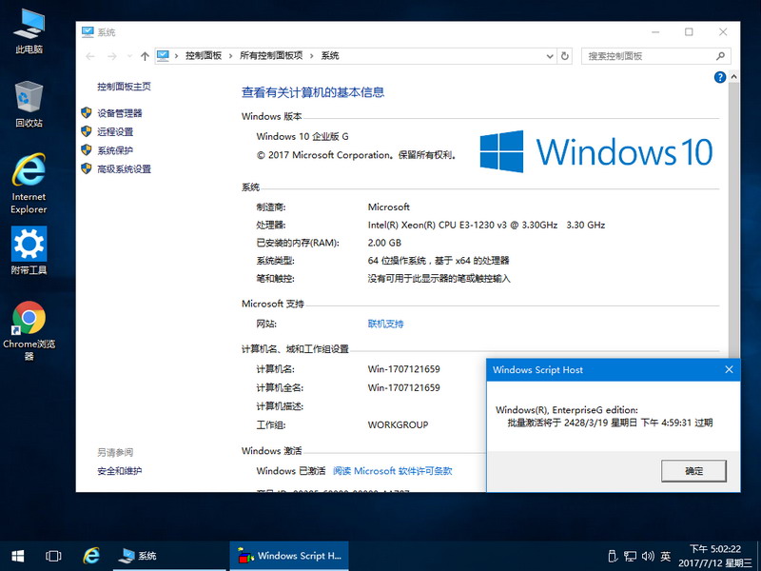
Task: Click the computer icon in address bar
Action: pyautogui.click(x=163, y=56)
